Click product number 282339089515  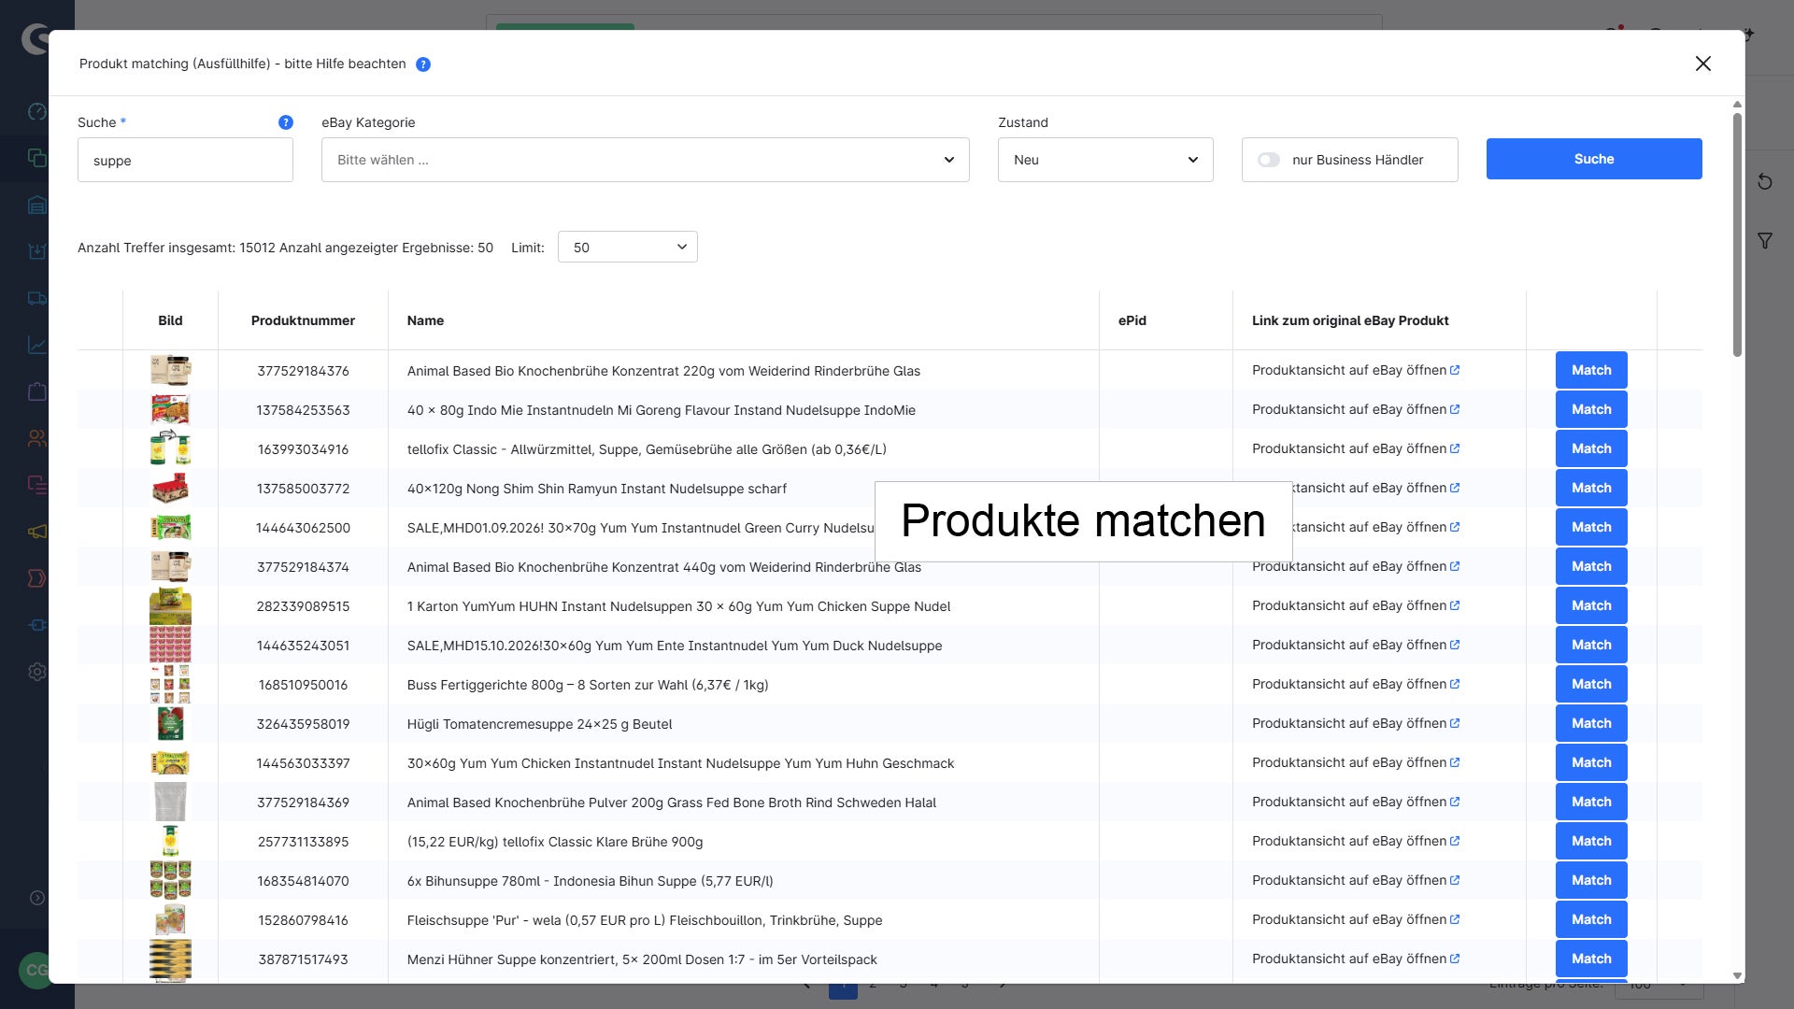303,606
